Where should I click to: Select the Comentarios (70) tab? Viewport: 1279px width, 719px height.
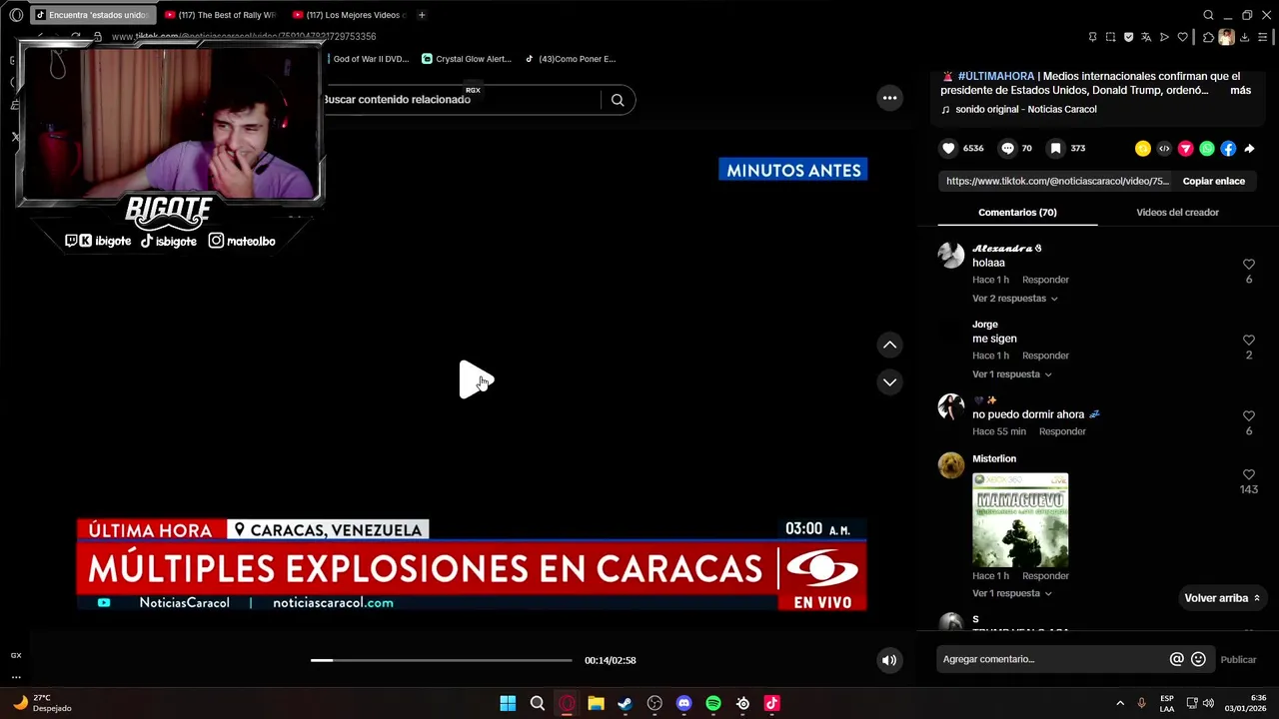[x=1017, y=212]
